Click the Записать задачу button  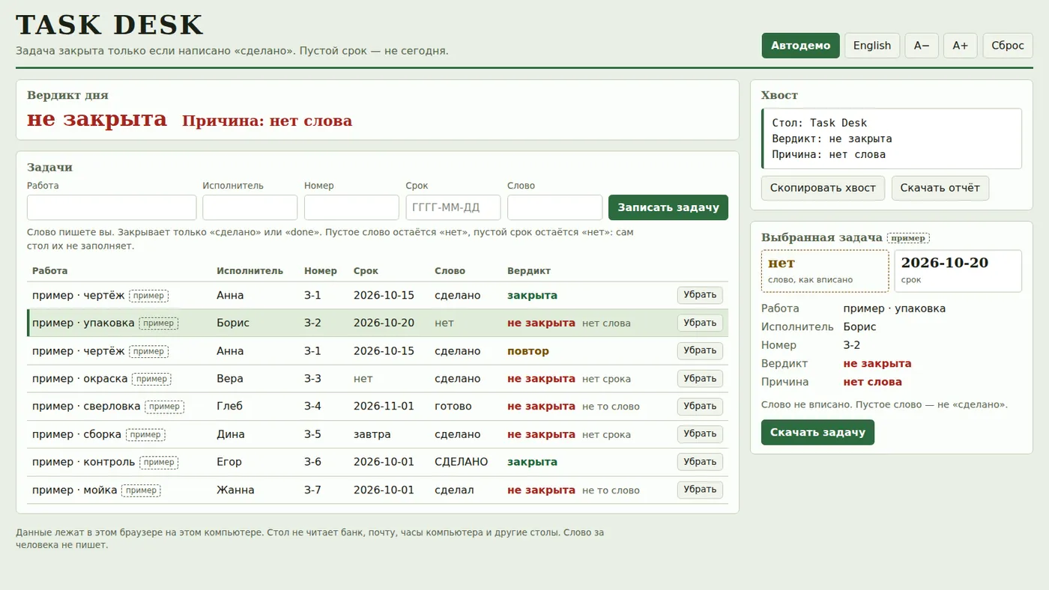click(668, 207)
